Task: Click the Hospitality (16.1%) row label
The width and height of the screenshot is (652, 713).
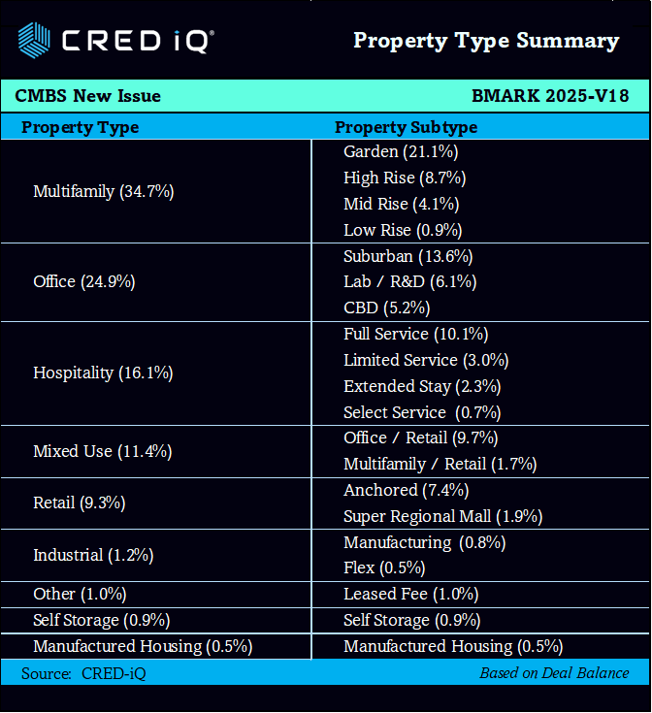Action: pyautogui.click(x=103, y=373)
